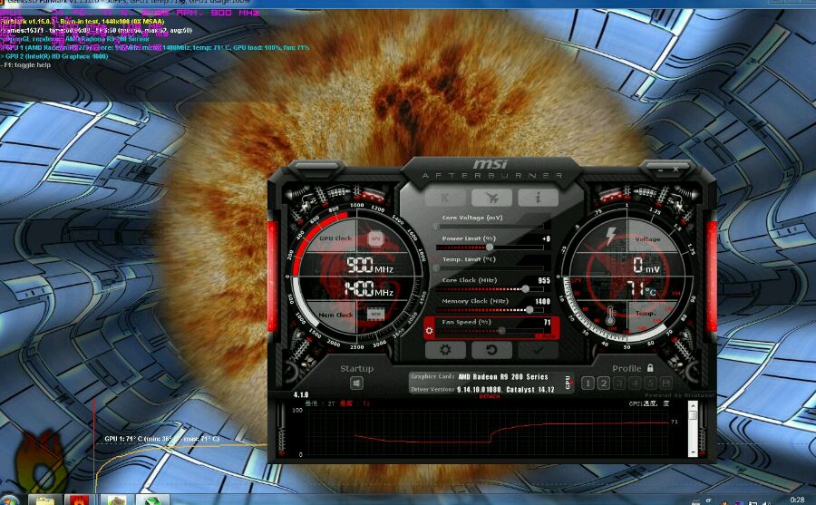Toggle apply at Windows startup button

tap(356, 384)
